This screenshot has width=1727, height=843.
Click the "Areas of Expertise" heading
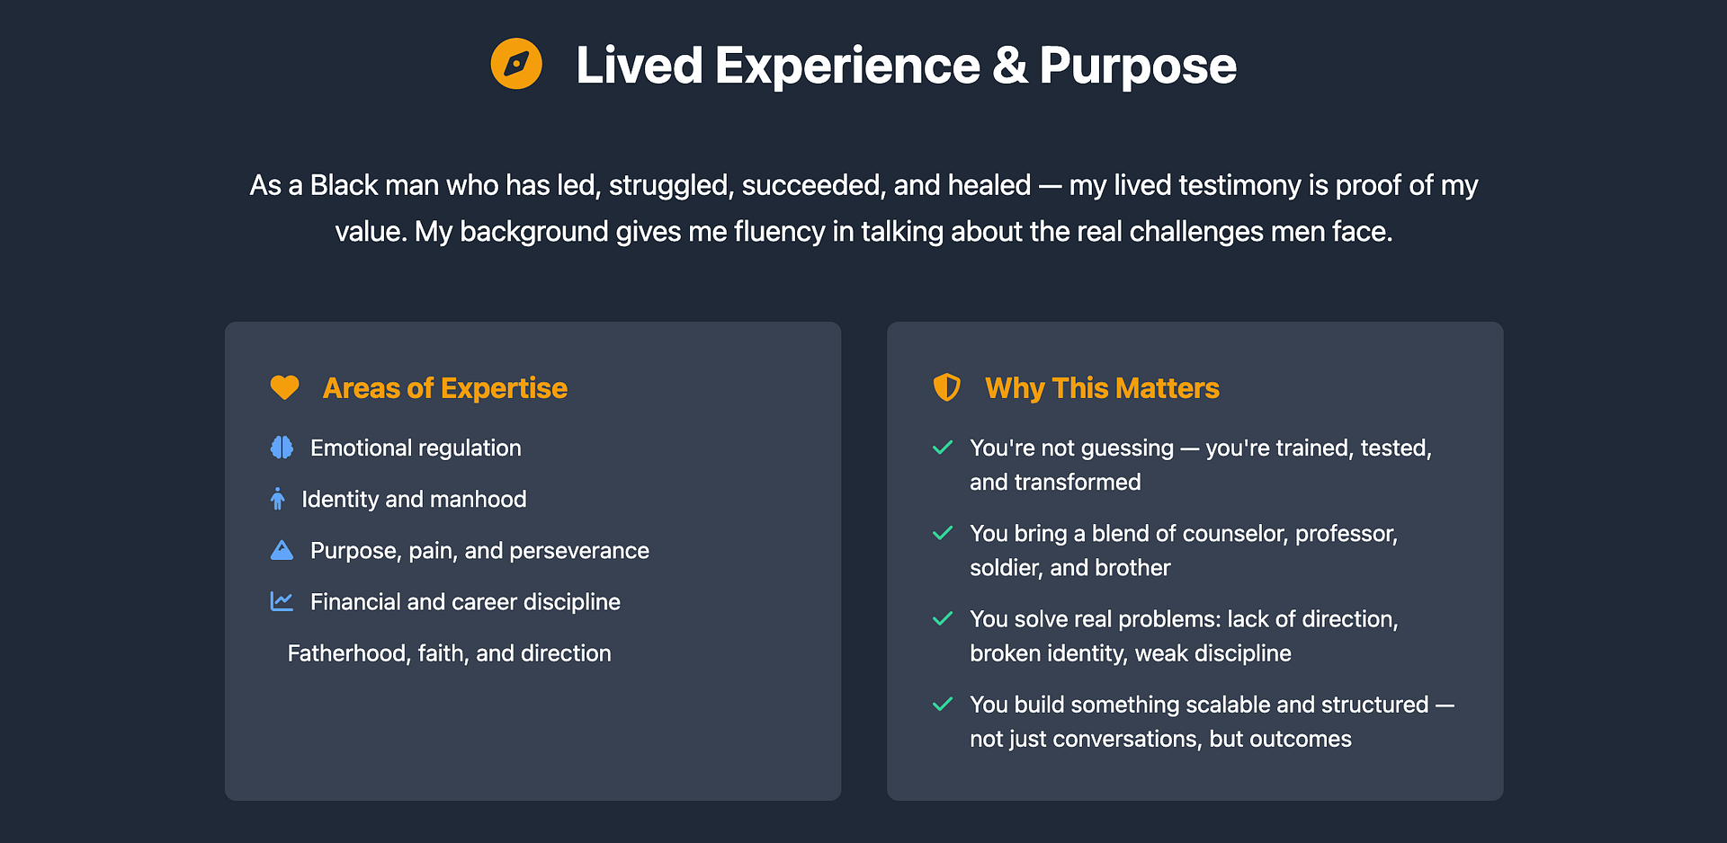click(x=444, y=388)
